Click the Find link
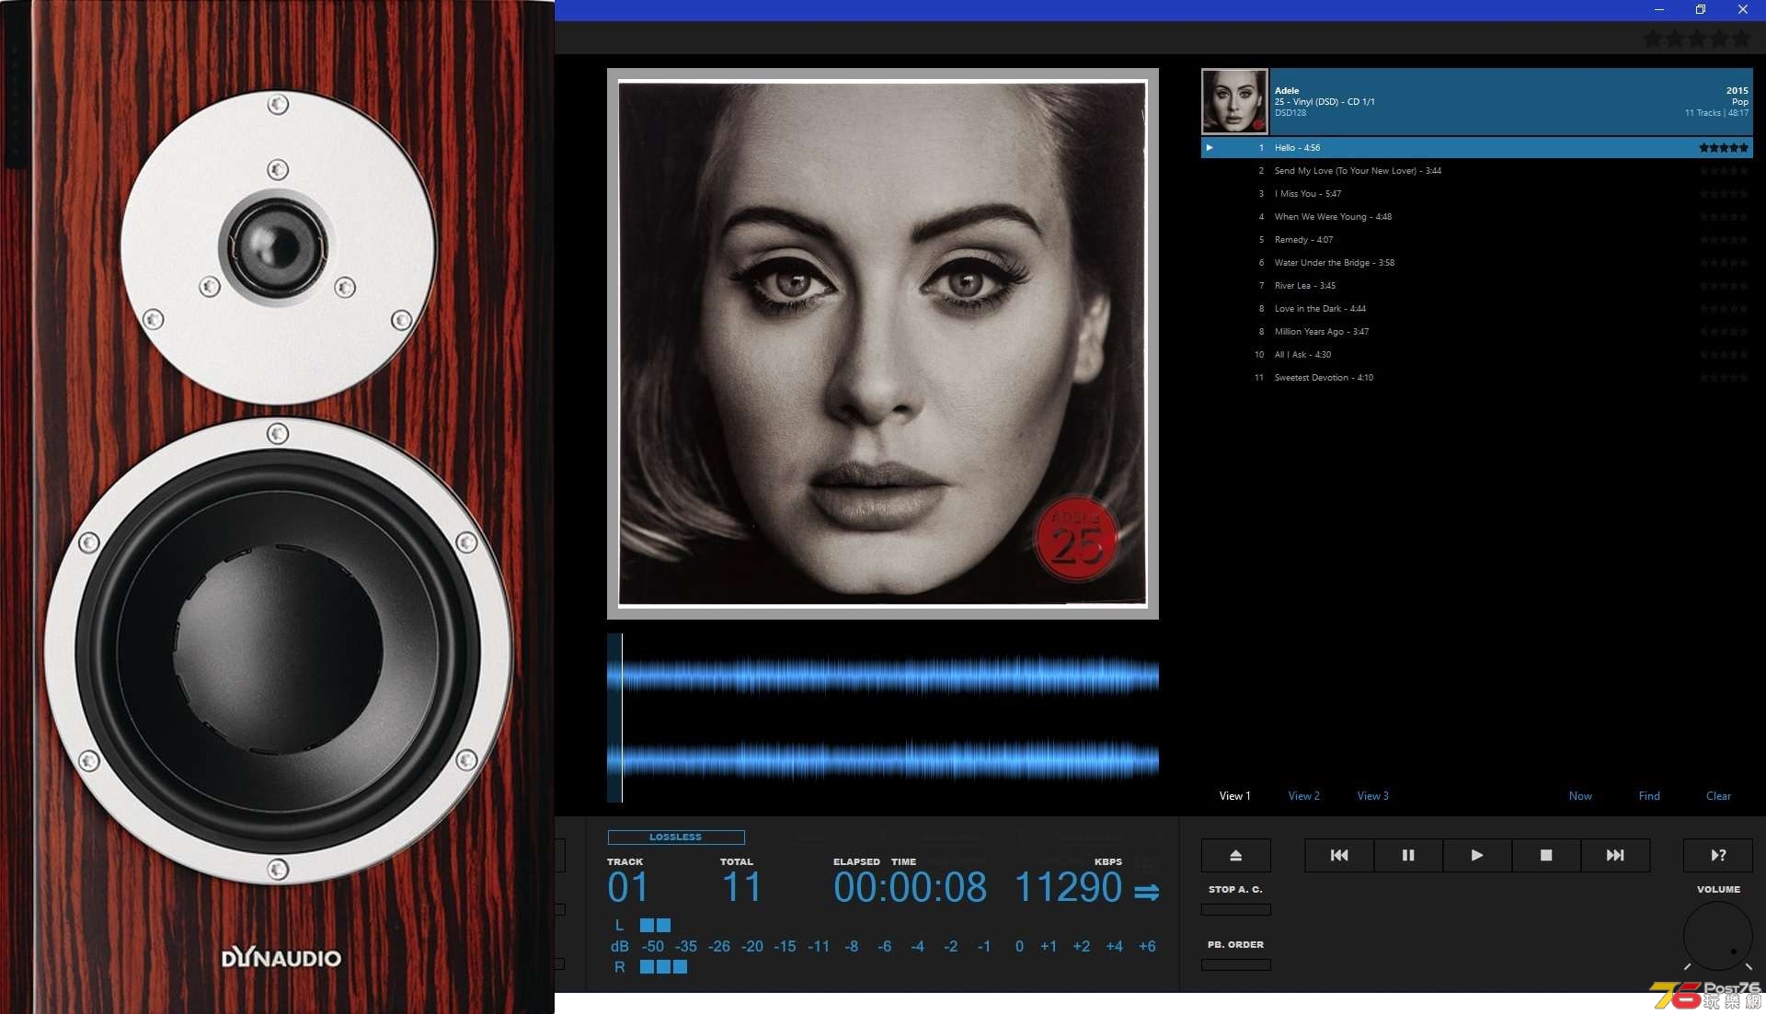The height and width of the screenshot is (1014, 1766). pos(1649,796)
